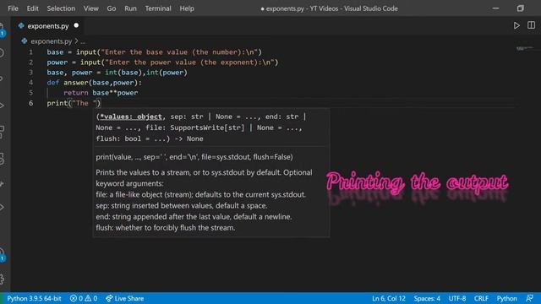Select Python 3.9.5 64-bit interpreter

coord(34,298)
